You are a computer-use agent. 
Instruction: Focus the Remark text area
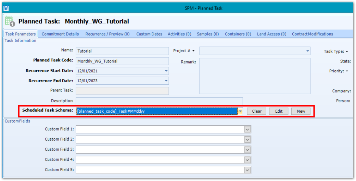255,76
